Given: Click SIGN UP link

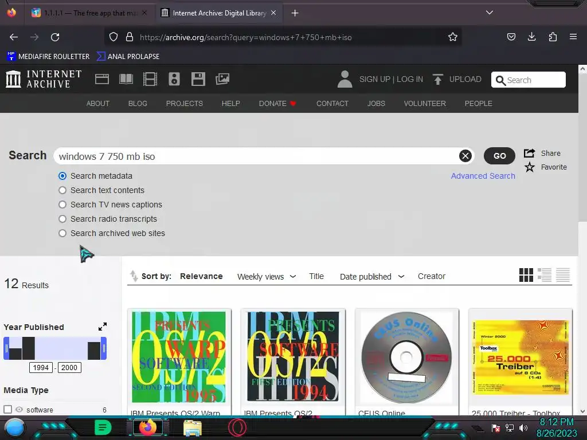Looking at the screenshot, I should 375,79.
